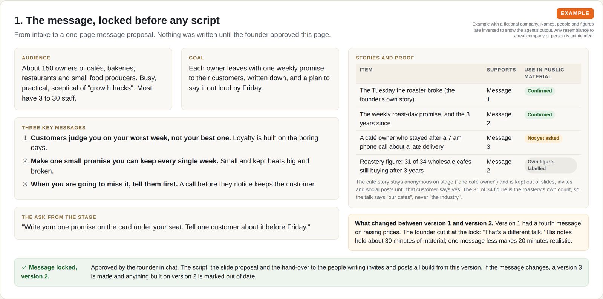
Task: Click the quote 'Write your one promise on the card'
Action: point(166,227)
